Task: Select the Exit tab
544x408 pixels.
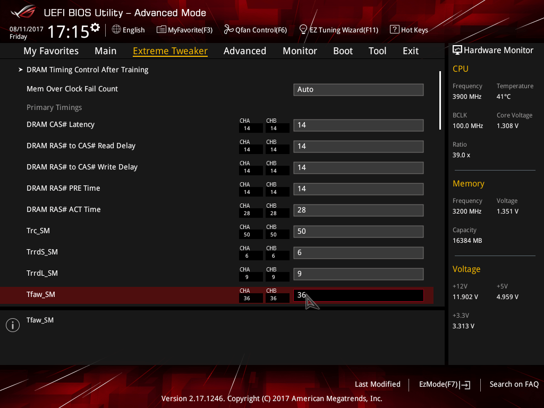Action: point(411,51)
